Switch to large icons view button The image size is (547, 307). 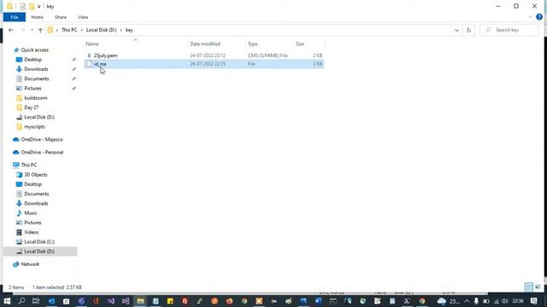click(538, 287)
